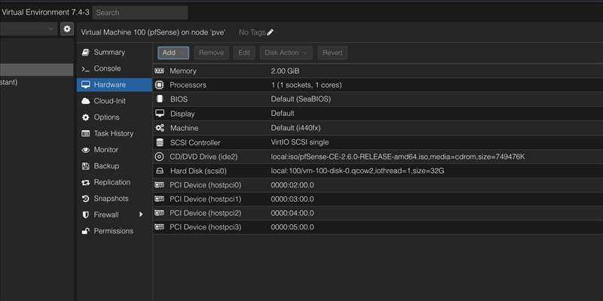Viewport: 603px width, 301px height.
Task: Open the Add hardware dropdown
Action: tap(173, 53)
